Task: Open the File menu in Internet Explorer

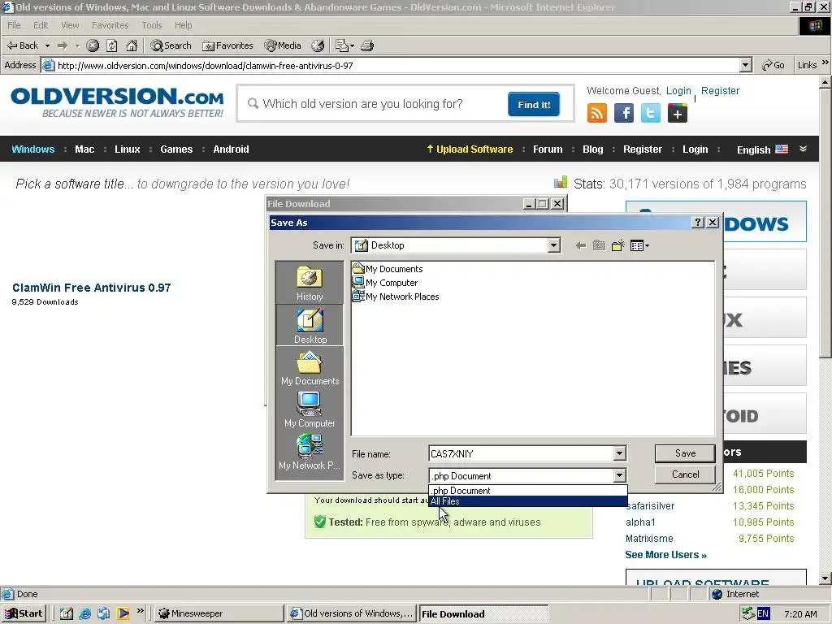Action: pos(14,25)
